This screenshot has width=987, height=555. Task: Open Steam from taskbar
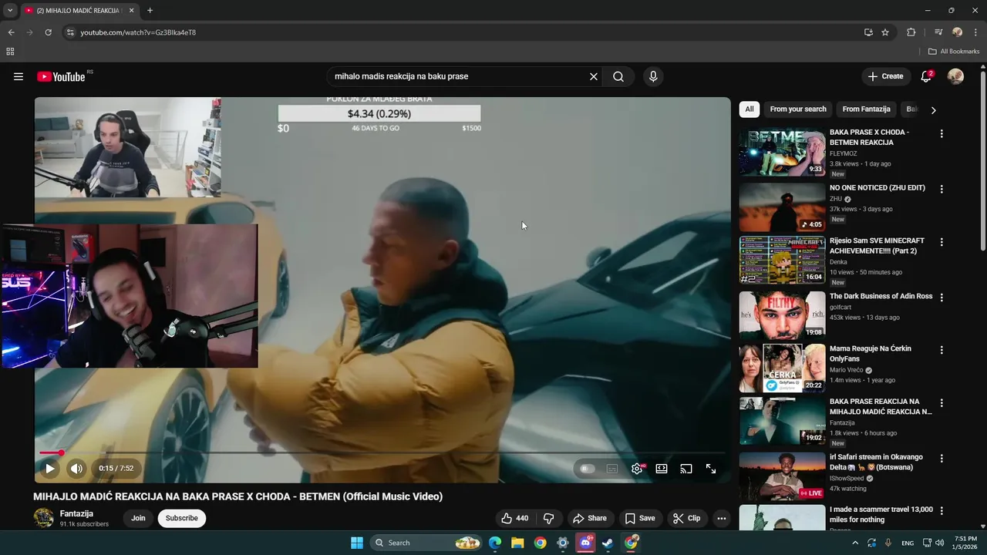coord(608,543)
